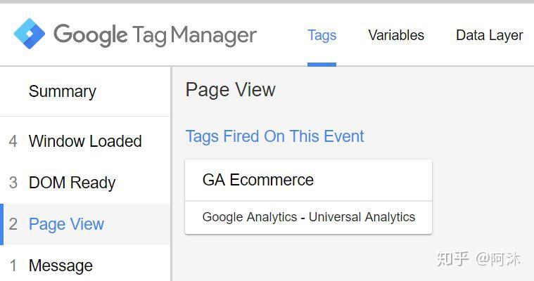Choose the Message event
The width and height of the screenshot is (534, 281).
tap(61, 266)
